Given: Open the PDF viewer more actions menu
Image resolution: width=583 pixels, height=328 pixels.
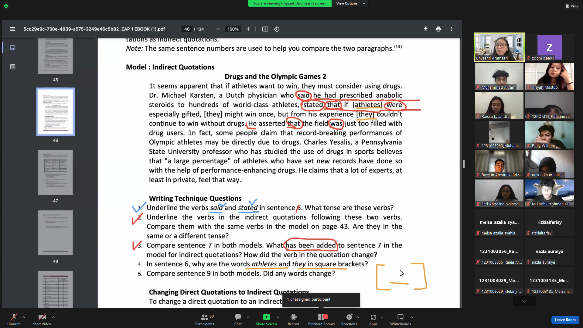Looking at the screenshot, I should [x=451, y=29].
